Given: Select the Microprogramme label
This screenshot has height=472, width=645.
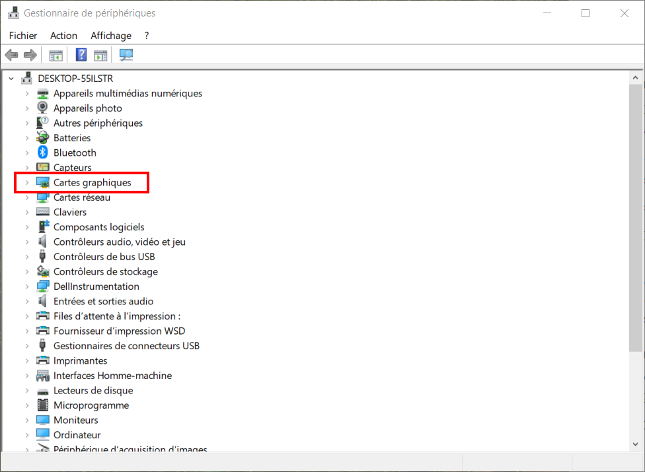Looking at the screenshot, I should point(91,405).
